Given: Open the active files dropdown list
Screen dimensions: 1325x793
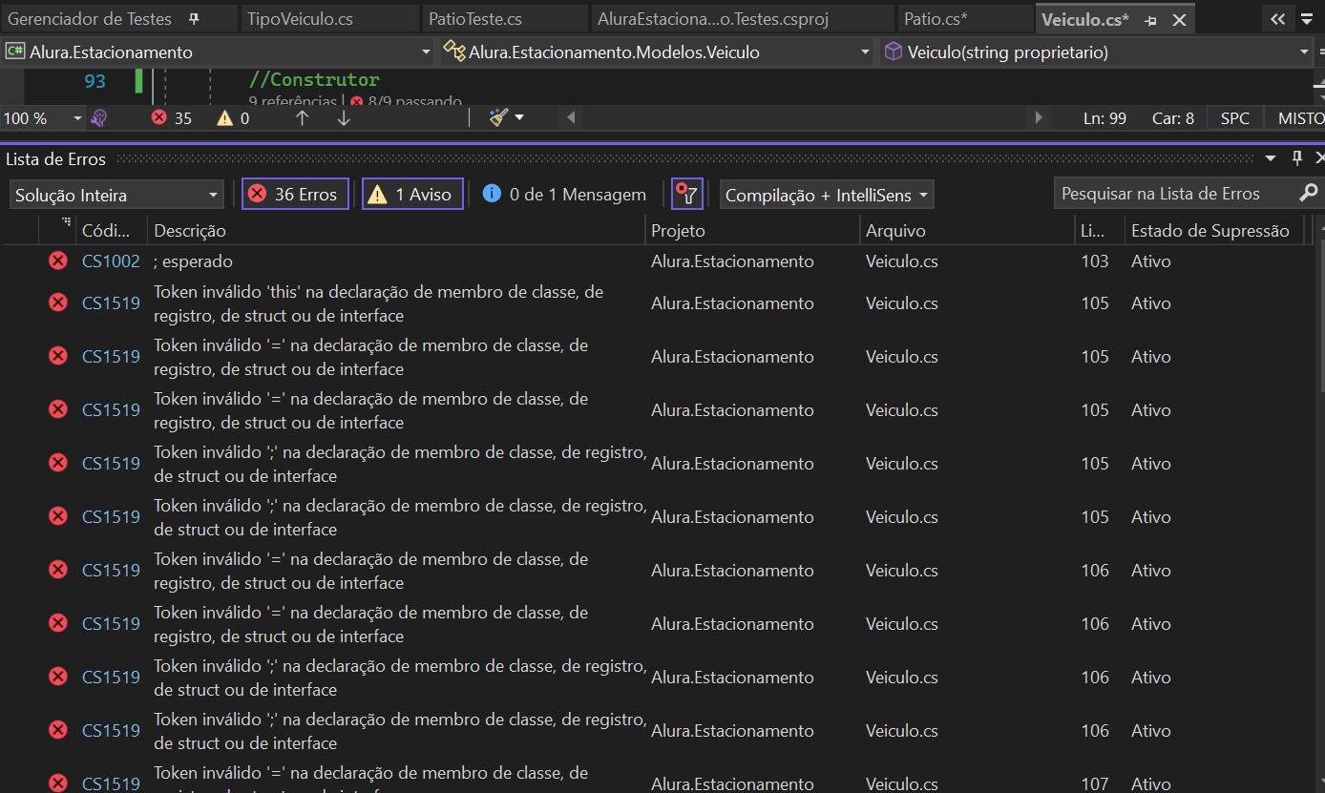Looking at the screenshot, I should (x=1307, y=19).
